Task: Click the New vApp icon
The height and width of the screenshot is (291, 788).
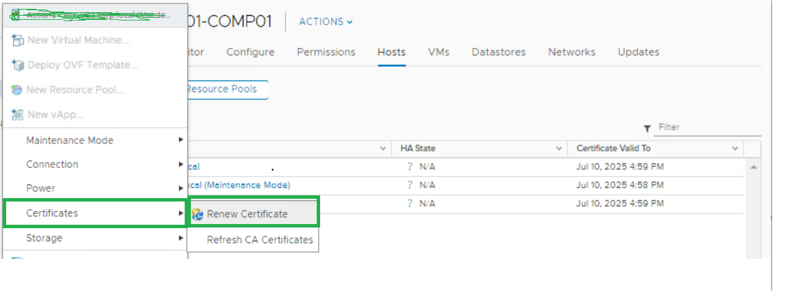Action: click(18, 115)
